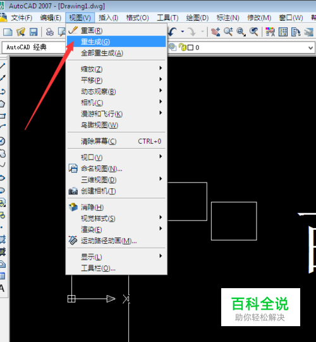This screenshot has width=316, height=342.
Task: Open the Redo history dropdown arrow
Action: point(202,32)
